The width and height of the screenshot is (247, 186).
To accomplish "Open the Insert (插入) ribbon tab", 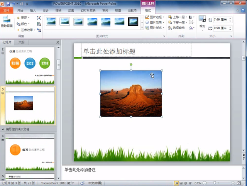I will coord(33,10).
